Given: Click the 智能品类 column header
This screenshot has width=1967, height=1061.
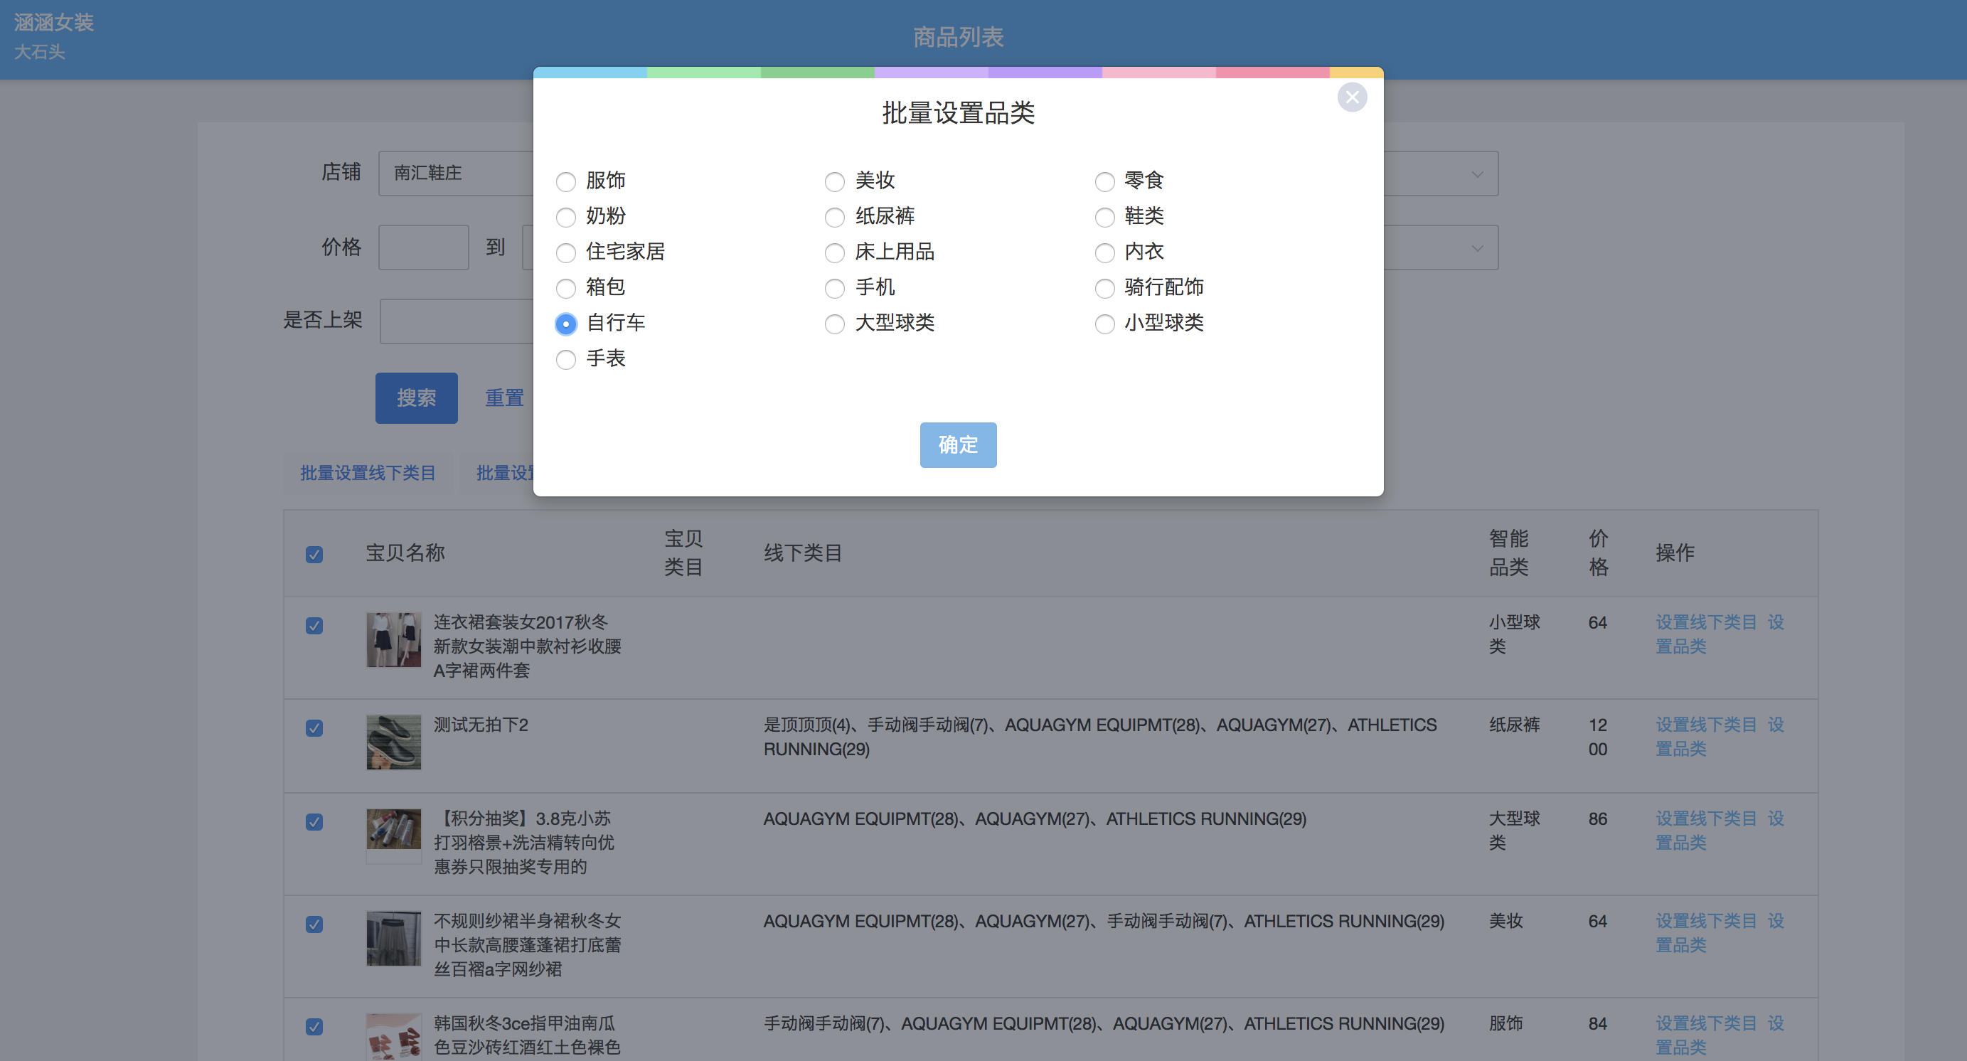Looking at the screenshot, I should [1508, 553].
